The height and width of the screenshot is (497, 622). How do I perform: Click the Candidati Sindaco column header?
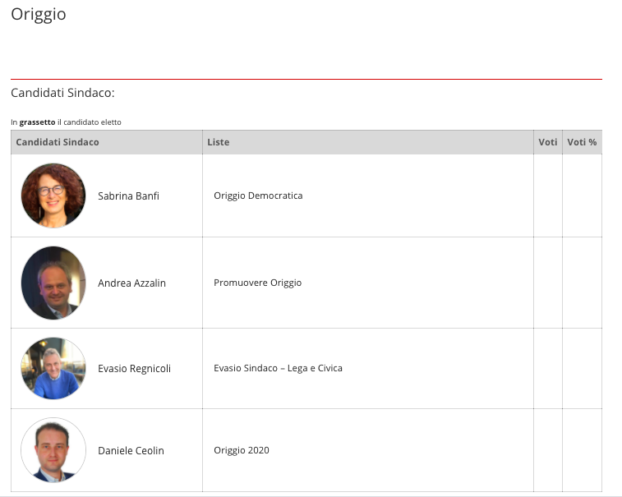pyautogui.click(x=58, y=142)
